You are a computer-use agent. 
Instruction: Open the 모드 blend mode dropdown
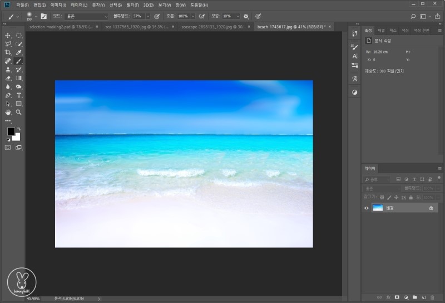(x=86, y=16)
